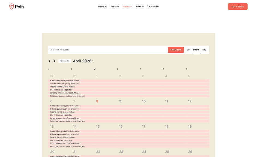This screenshot has height=157, width=257.
Task: Select day 26 in calendar
Action: pyautogui.click(x=190, y=152)
